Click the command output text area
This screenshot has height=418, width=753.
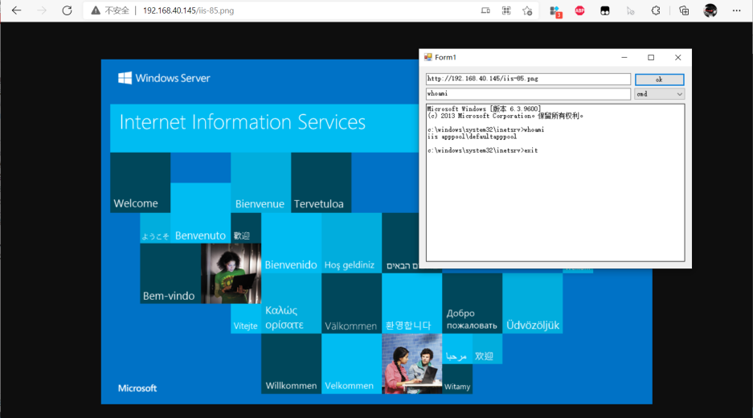(555, 182)
